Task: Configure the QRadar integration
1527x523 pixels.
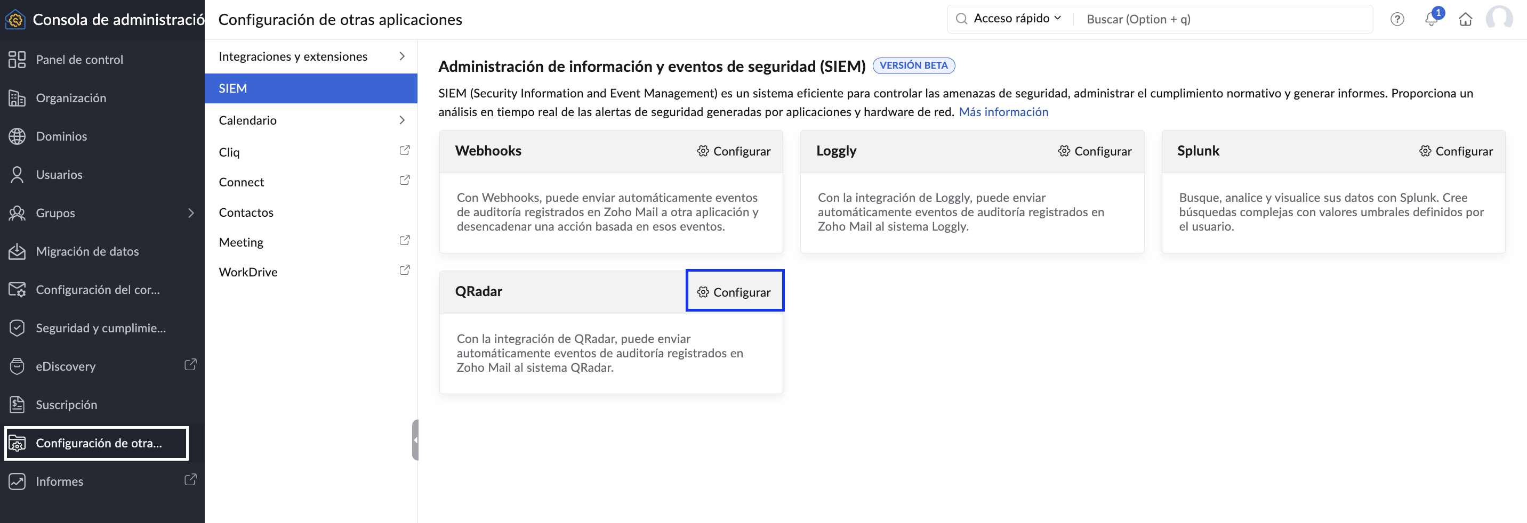Action: (734, 291)
